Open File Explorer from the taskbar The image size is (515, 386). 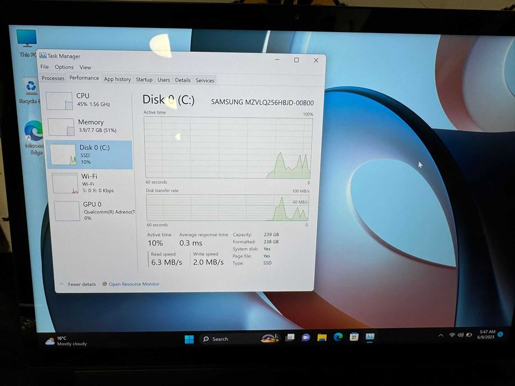[x=322, y=337]
